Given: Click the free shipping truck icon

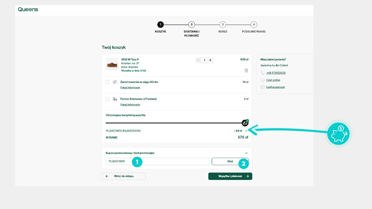Looking at the screenshot, I should (x=245, y=123).
